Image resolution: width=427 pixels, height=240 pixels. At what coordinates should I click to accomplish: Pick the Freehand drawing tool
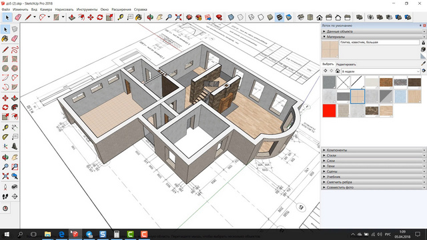[15, 49]
